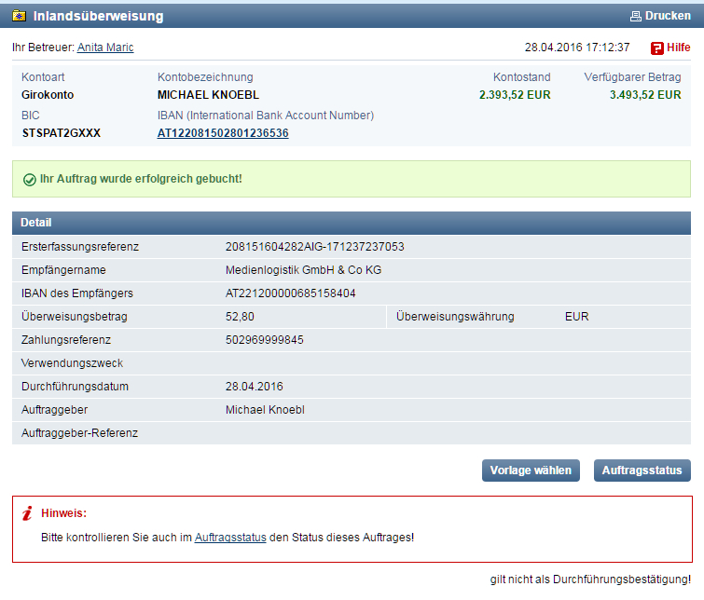Click the red Hinweis info icon
The height and width of the screenshot is (600, 704).
(x=27, y=513)
